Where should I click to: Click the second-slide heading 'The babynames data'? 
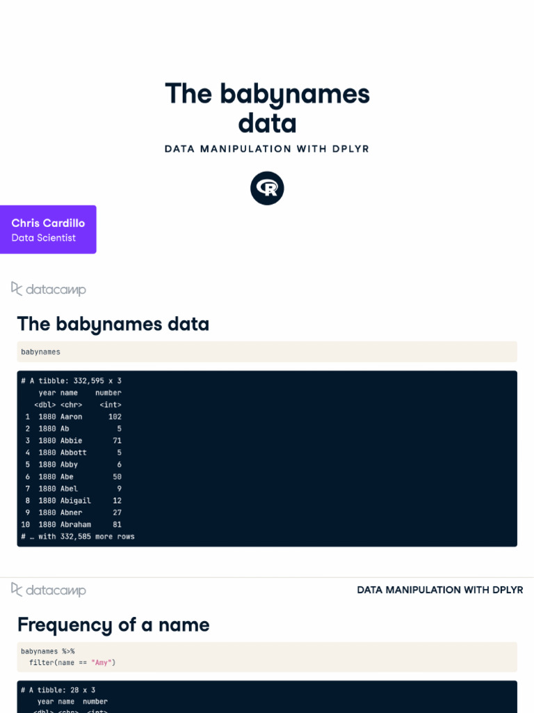click(113, 324)
